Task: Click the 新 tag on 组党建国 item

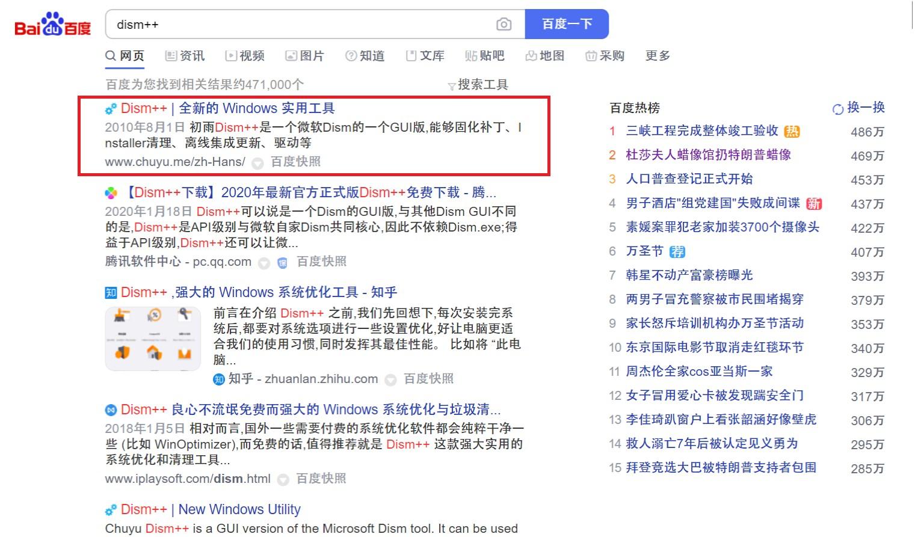Action: coord(814,204)
